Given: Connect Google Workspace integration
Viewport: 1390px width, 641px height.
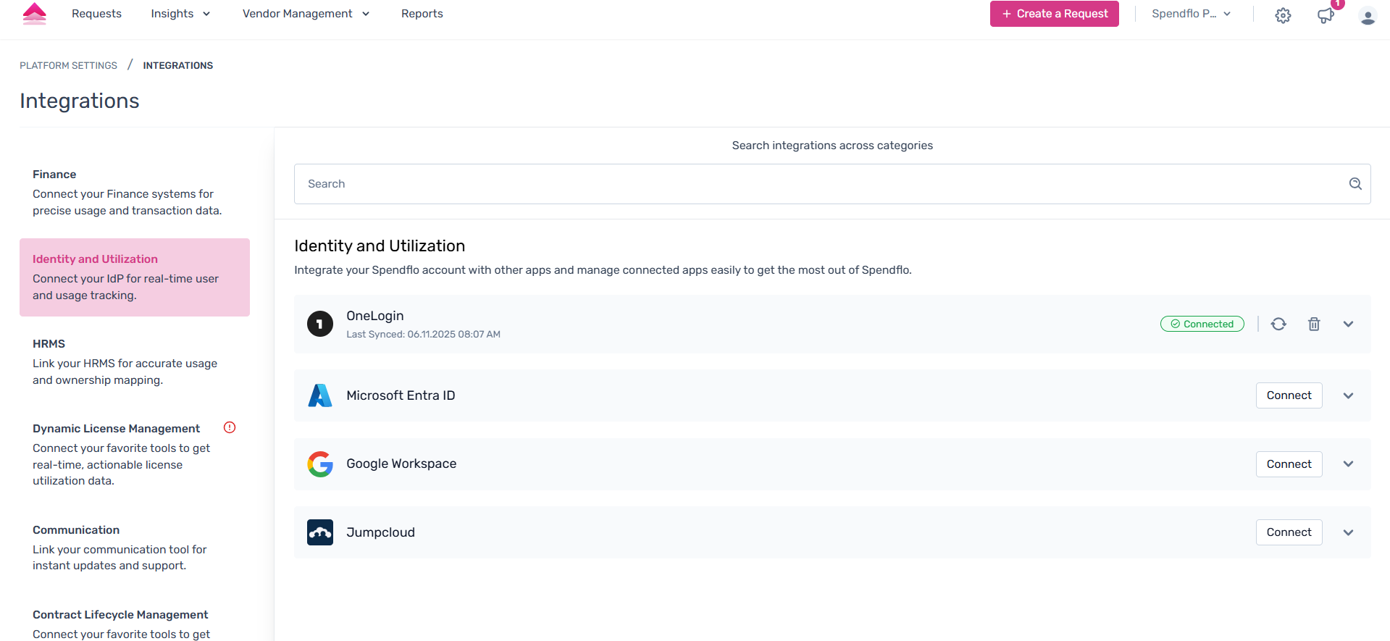Looking at the screenshot, I should point(1289,464).
